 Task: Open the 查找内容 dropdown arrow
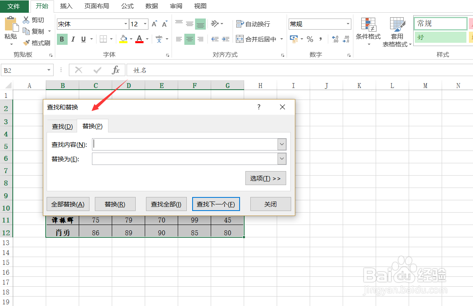(282, 144)
